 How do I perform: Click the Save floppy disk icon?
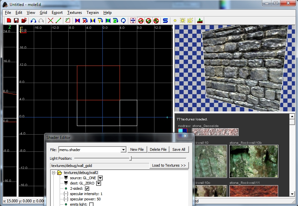tap(16, 21)
